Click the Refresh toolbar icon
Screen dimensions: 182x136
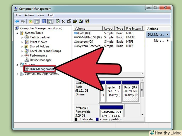(58, 21)
